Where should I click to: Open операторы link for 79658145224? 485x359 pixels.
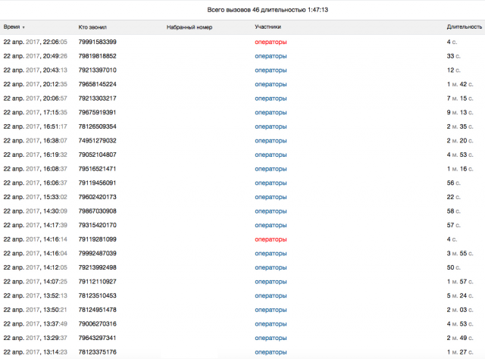pyautogui.click(x=271, y=84)
